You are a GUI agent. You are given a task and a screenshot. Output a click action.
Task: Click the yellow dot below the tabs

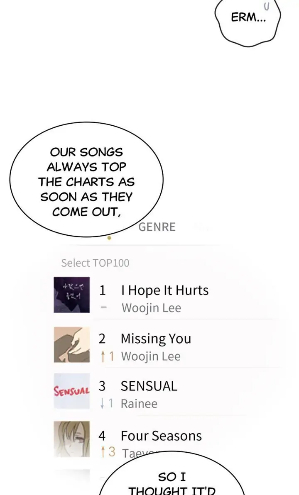[x=109, y=238]
